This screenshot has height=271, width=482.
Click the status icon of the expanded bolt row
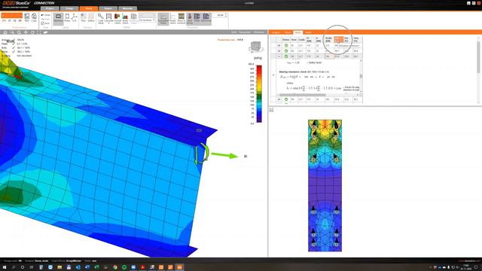click(x=286, y=56)
